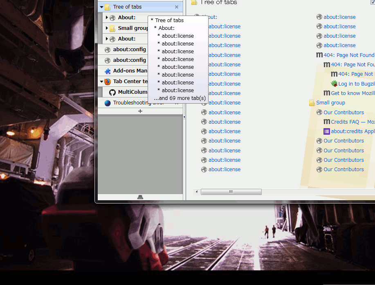
Task: Expand the first About: tab tree
Action: tap(107, 18)
